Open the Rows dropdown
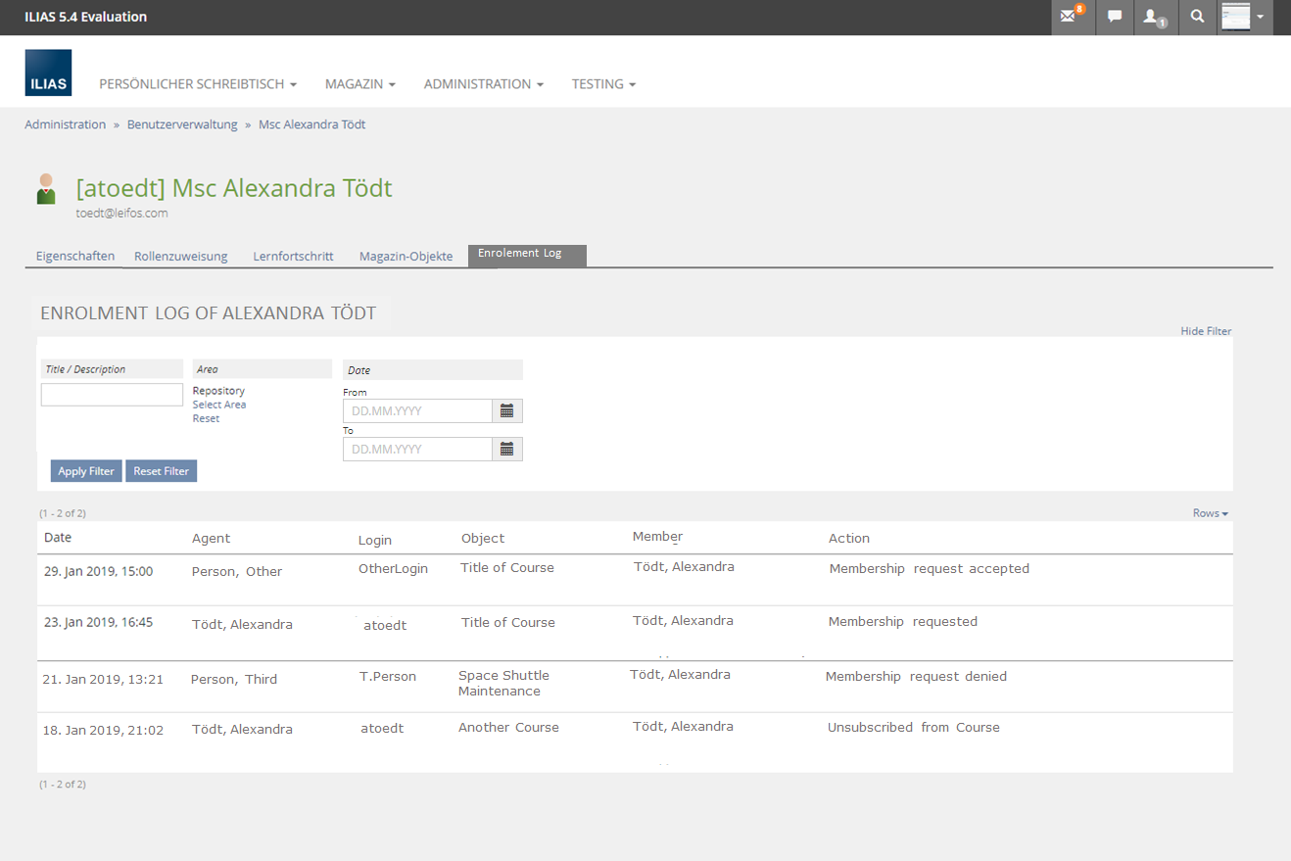The width and height of the screenshot is (1291, 861). point(1210,513)
